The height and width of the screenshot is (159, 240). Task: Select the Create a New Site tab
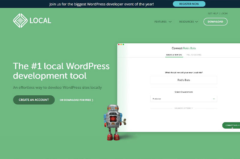[x=174, y=55]
